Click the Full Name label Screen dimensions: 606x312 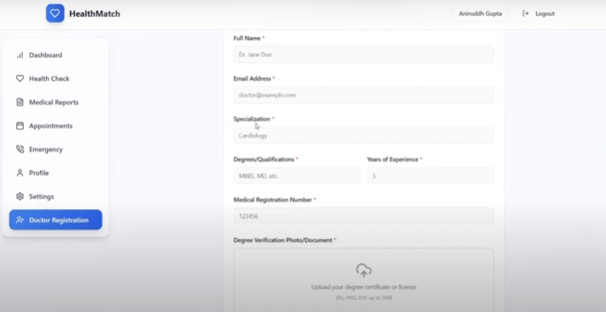(247, 38)
